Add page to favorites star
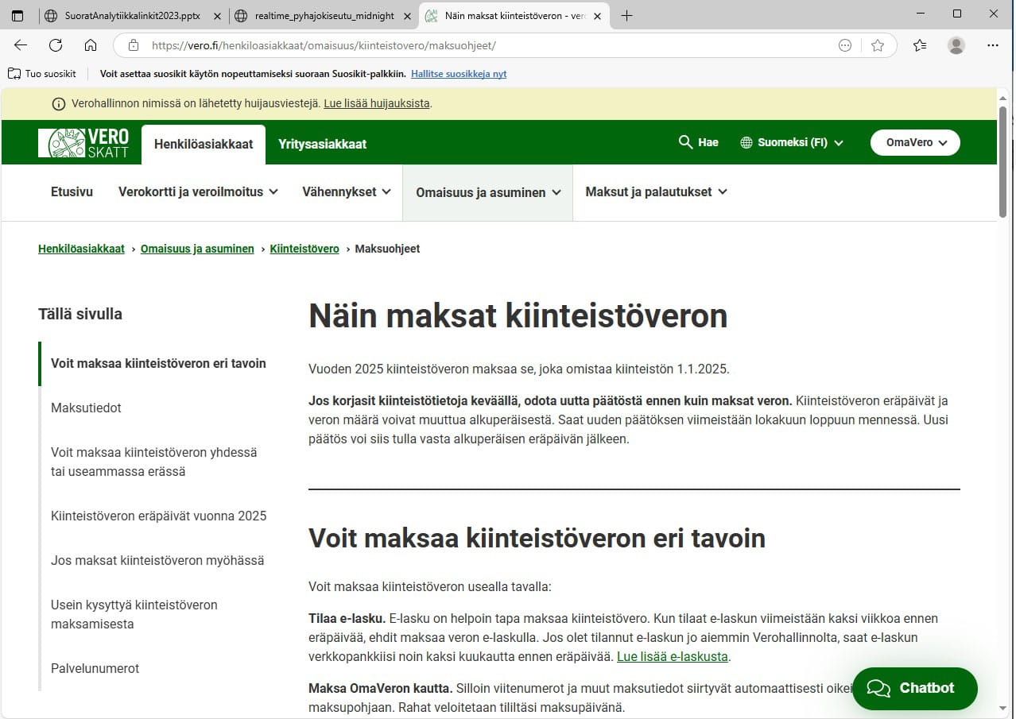 (878, 45)
